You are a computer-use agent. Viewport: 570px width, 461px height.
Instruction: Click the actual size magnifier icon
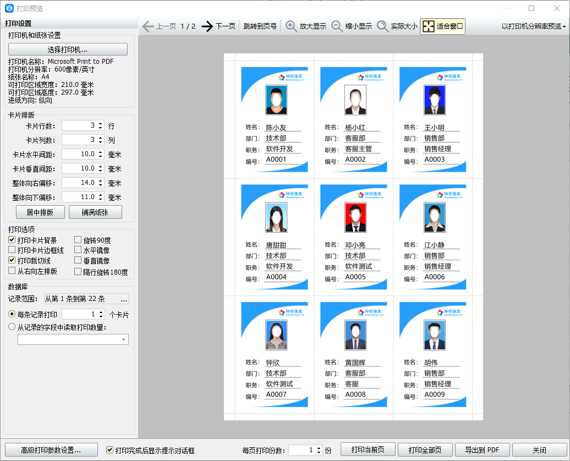(383, 26)
